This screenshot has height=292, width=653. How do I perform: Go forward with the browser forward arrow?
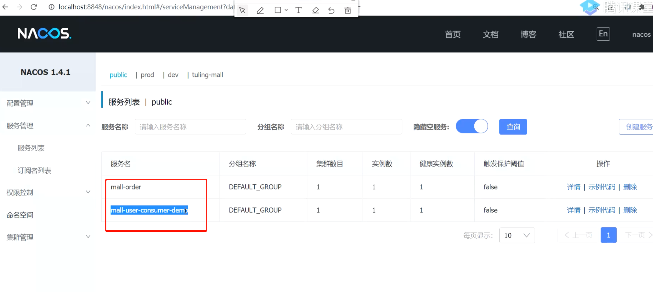[19, 7]
